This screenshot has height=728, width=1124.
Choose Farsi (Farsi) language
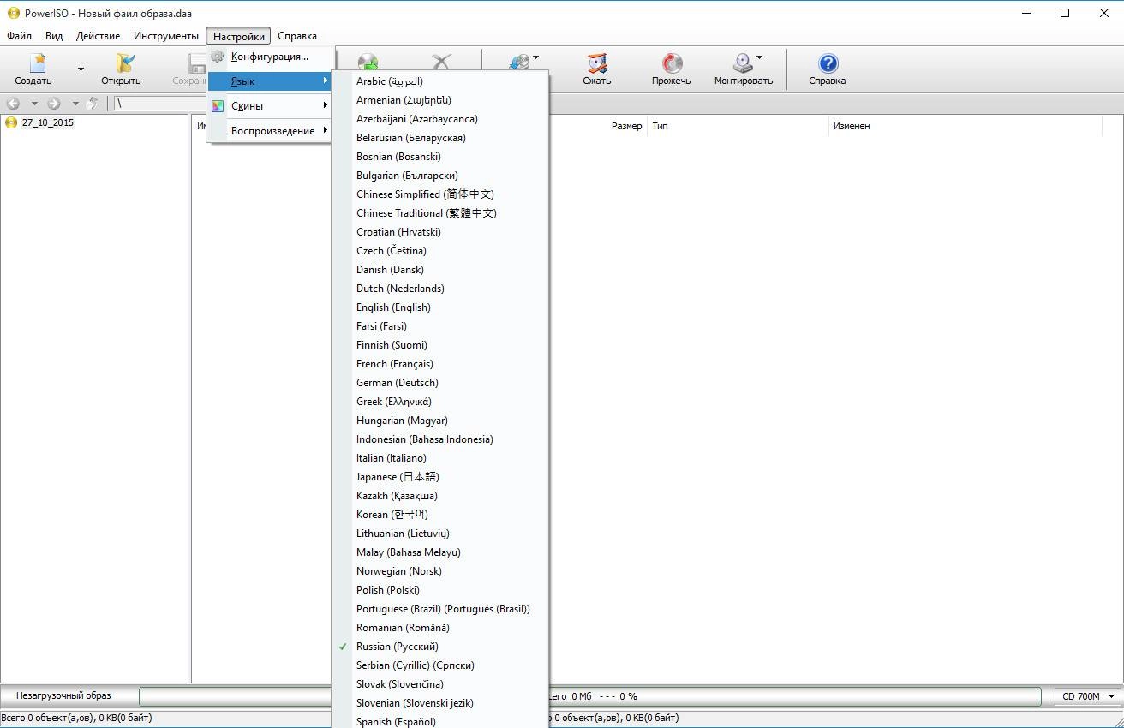[x=439, y=326]
